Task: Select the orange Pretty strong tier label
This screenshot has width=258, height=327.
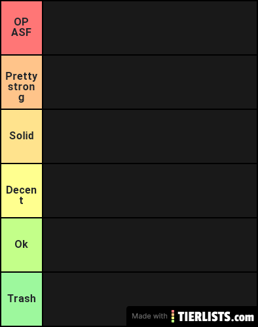Action: pos(22,82)
